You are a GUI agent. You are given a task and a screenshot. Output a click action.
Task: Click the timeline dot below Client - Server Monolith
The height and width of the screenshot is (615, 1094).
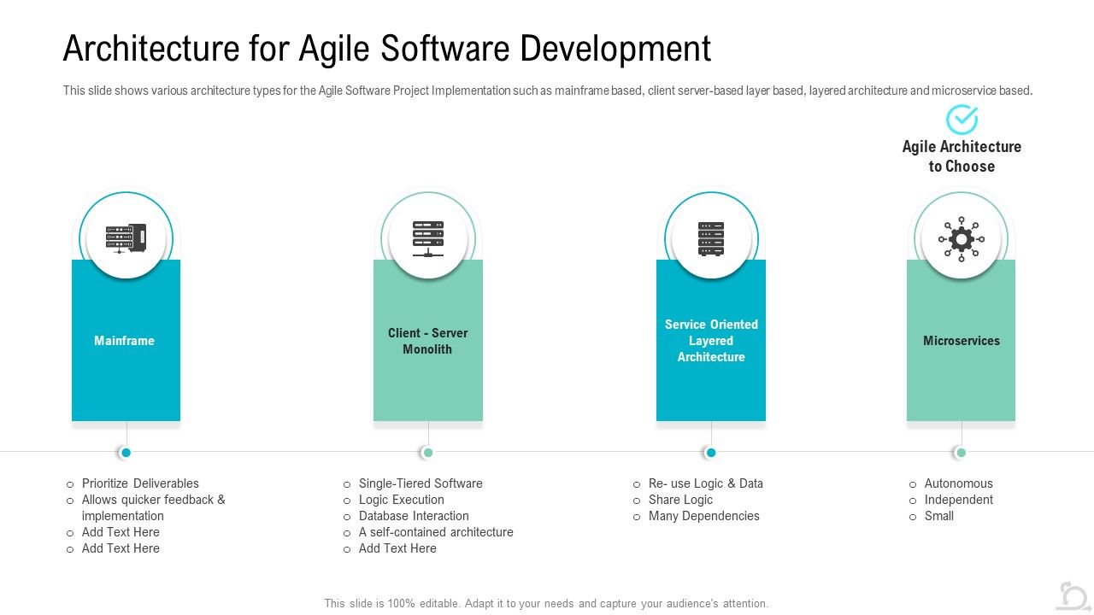(x=428, y=453)
